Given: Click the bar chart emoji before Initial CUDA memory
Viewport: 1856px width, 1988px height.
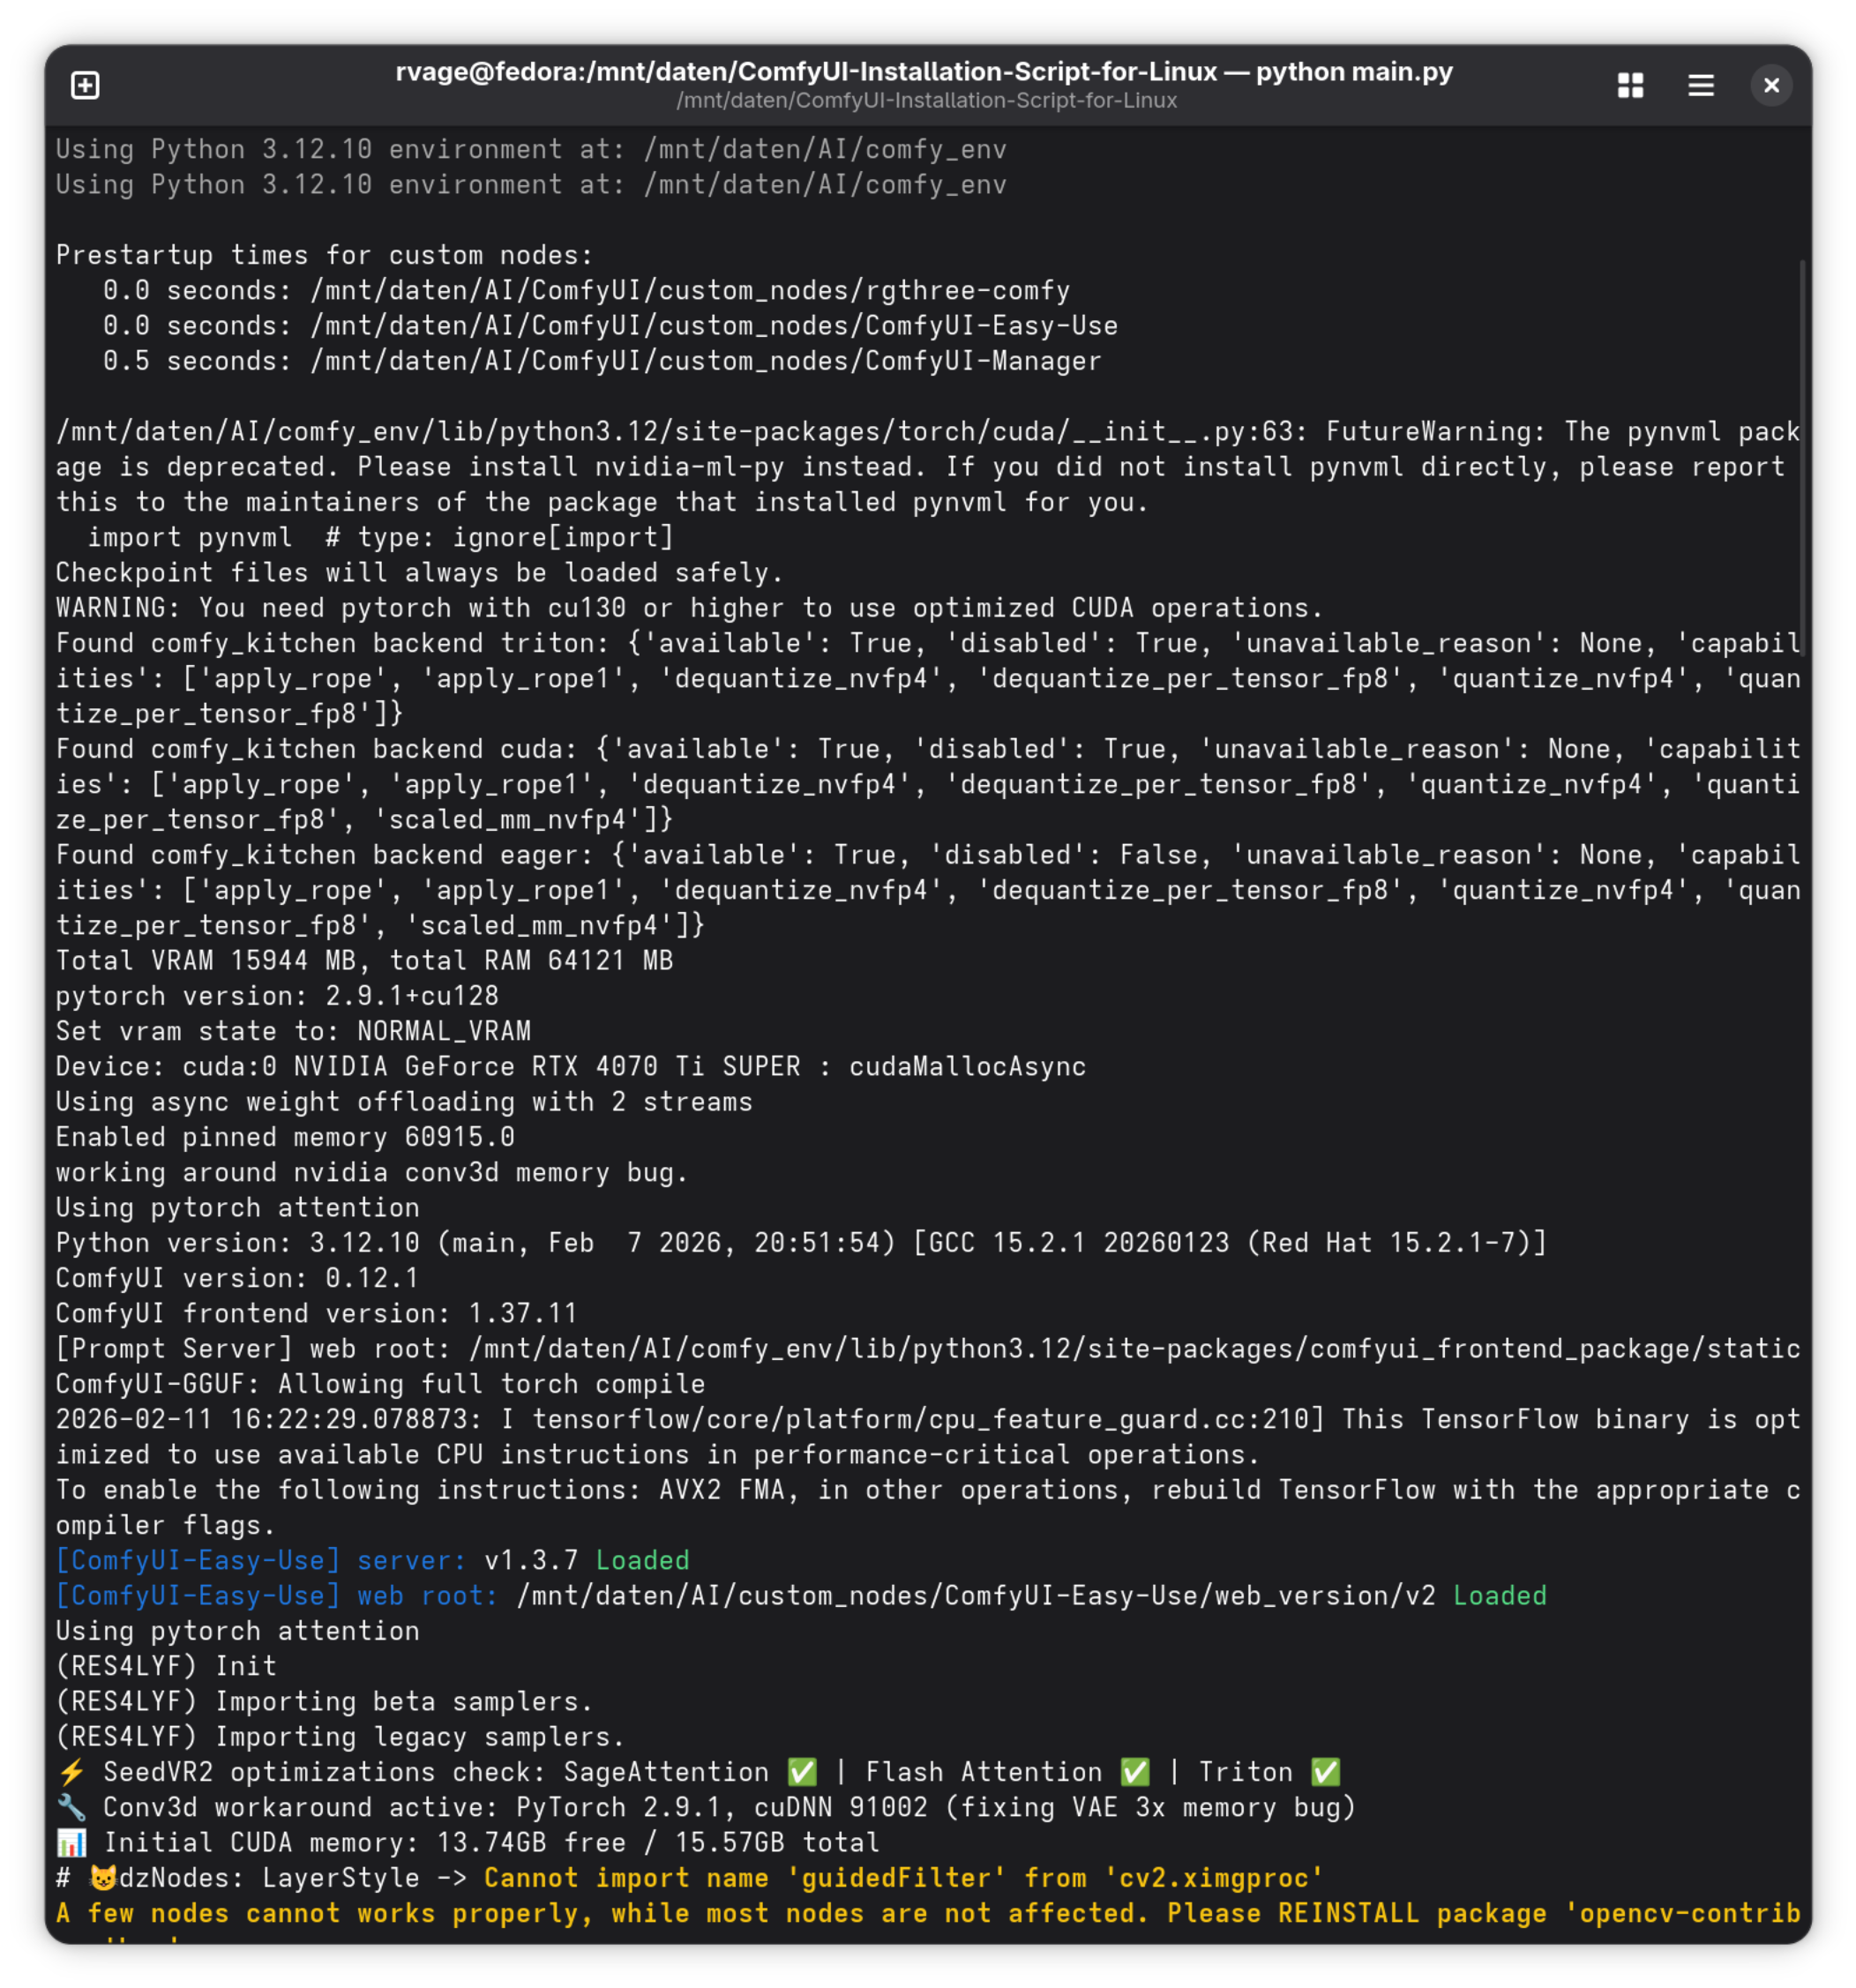Looking at the screenshot, I should pyautogui.click(x=72, y=1842).
